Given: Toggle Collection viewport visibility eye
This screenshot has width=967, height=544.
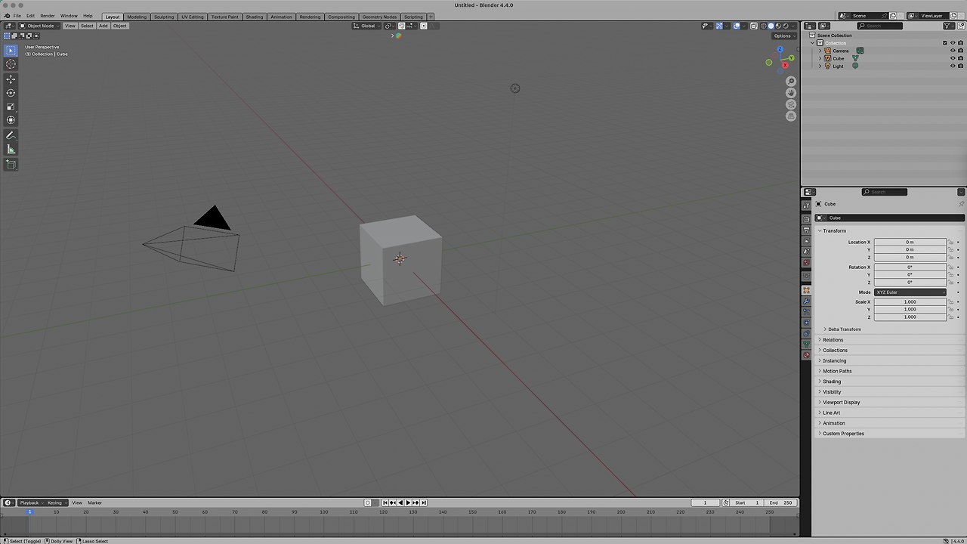Looking at the screenshot, I should tap(952, 43).
